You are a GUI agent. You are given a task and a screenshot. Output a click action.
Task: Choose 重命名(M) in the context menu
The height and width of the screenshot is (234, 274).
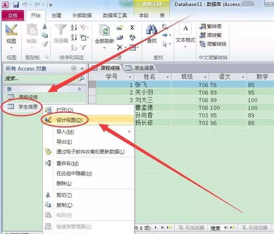coord(89,163)
